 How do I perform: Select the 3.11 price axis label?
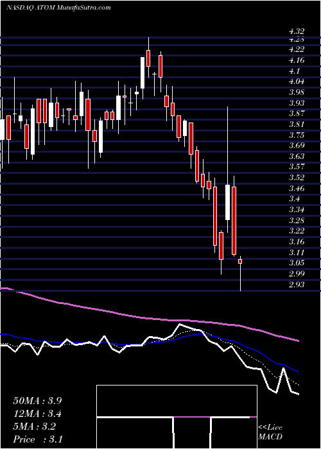coord(297,253)
